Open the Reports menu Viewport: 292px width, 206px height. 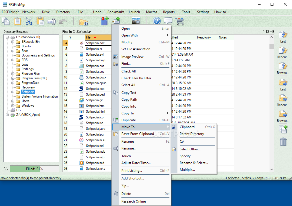point(169,12)
